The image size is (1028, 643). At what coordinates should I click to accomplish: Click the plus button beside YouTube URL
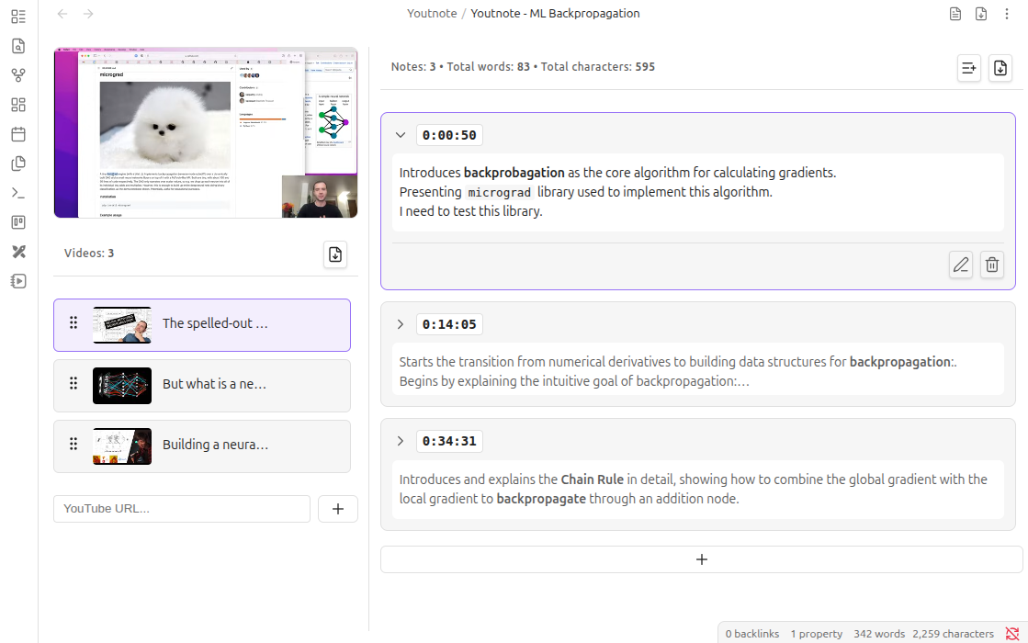(x=337, y=509)
